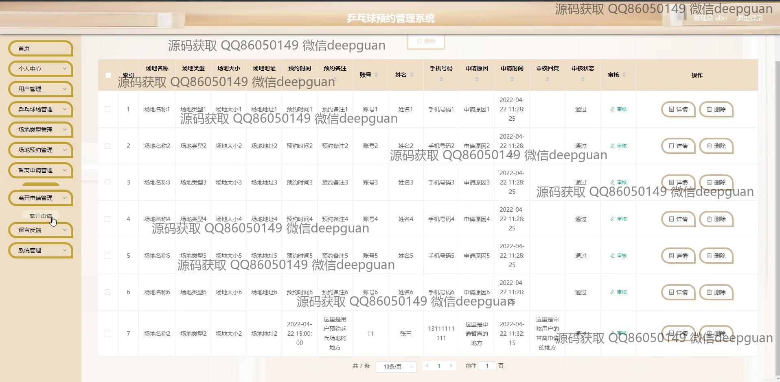Click 删除 button for row 6
The image size is (780, 382).
[716, 292]
